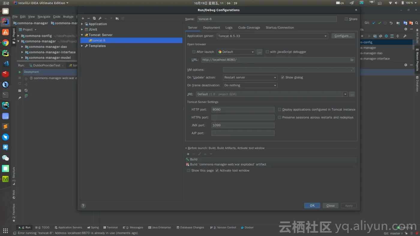This screenshot has width=420, height=236.
Task: Expand VM options field editor
Action: coord(352,70)
